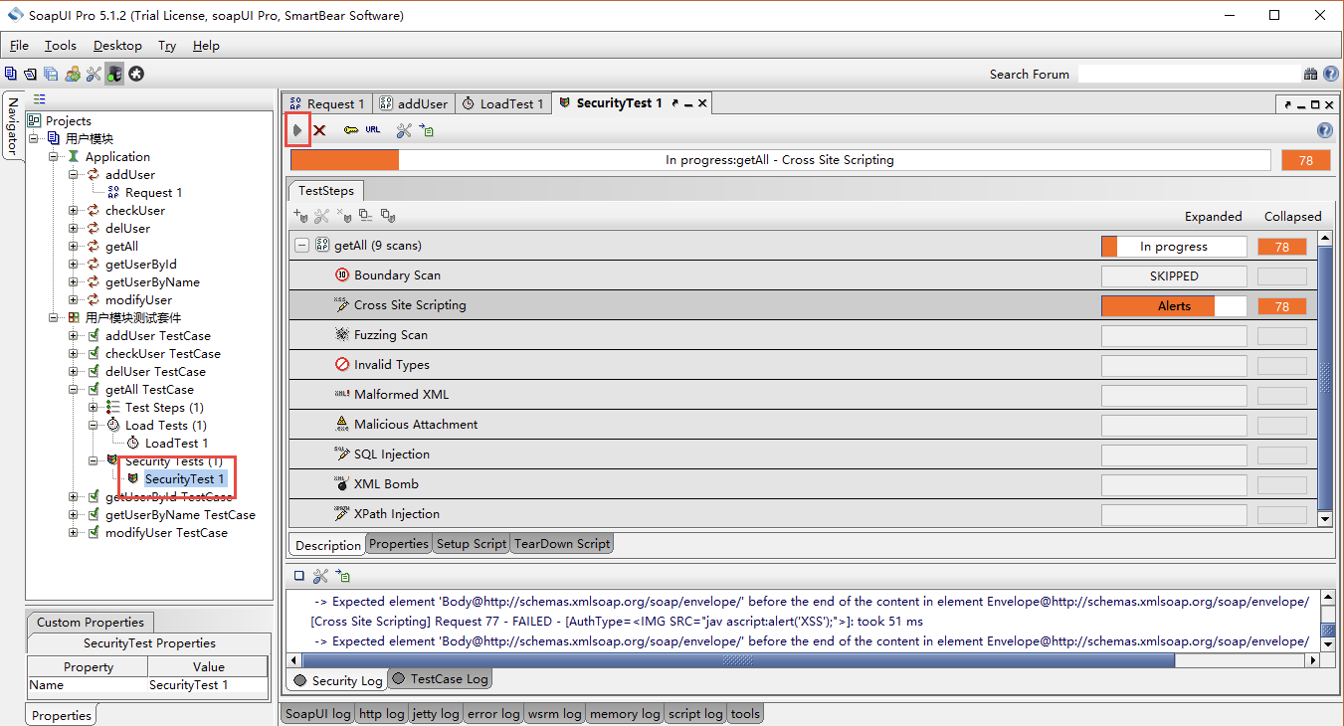Open online help question mark icon

point(1324,130)
